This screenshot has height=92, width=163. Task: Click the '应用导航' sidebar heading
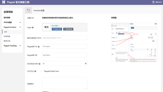(8, 12)
